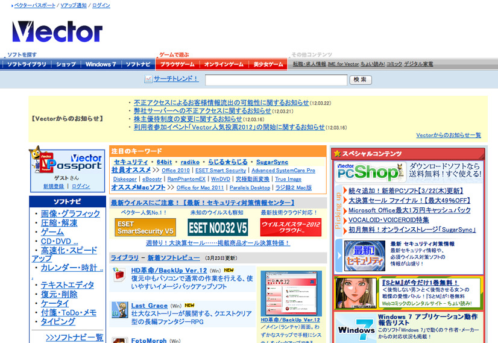The width and height of the screenshot is (498, 343).
Task: Open 画像・グラフィック category
Action: pyautogui.click(x=70, y=213)
